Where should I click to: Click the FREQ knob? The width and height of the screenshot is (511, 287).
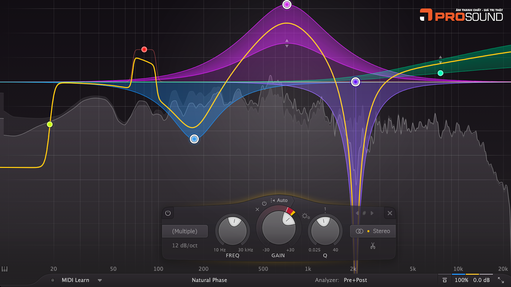[233, 231]
